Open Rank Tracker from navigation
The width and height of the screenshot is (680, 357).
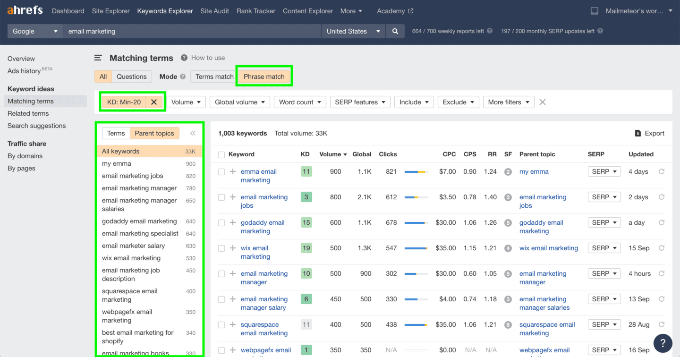click(256, 11)
